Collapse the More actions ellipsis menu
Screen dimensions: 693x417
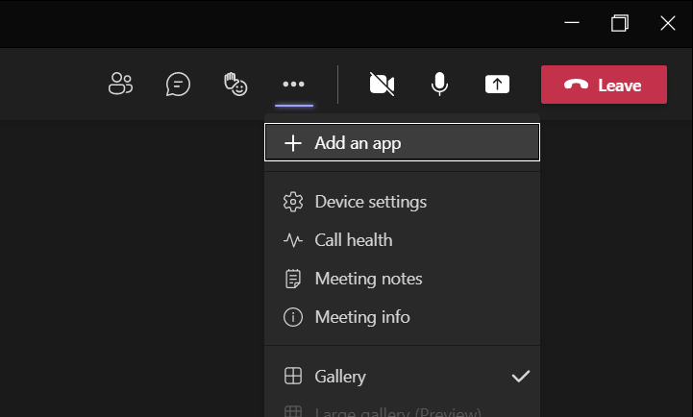[293, 85]
